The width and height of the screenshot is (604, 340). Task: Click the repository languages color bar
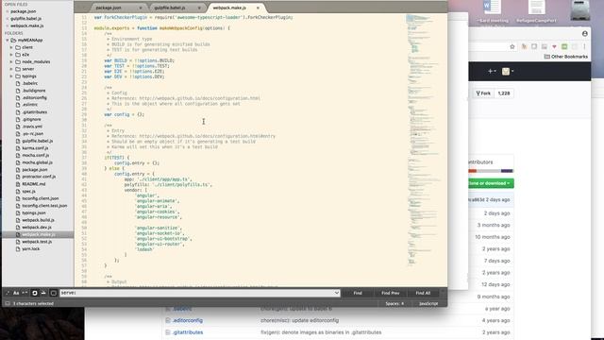point(491,171)
